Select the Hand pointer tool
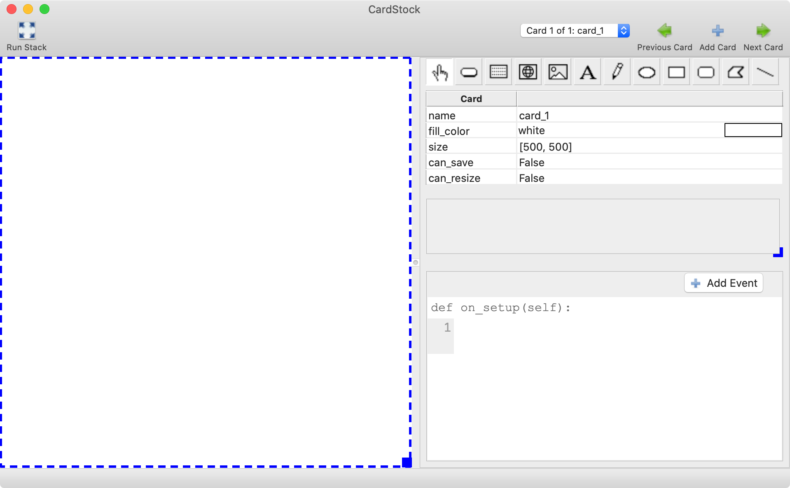The height and width of the screenshot is (488, 790). 439,72
